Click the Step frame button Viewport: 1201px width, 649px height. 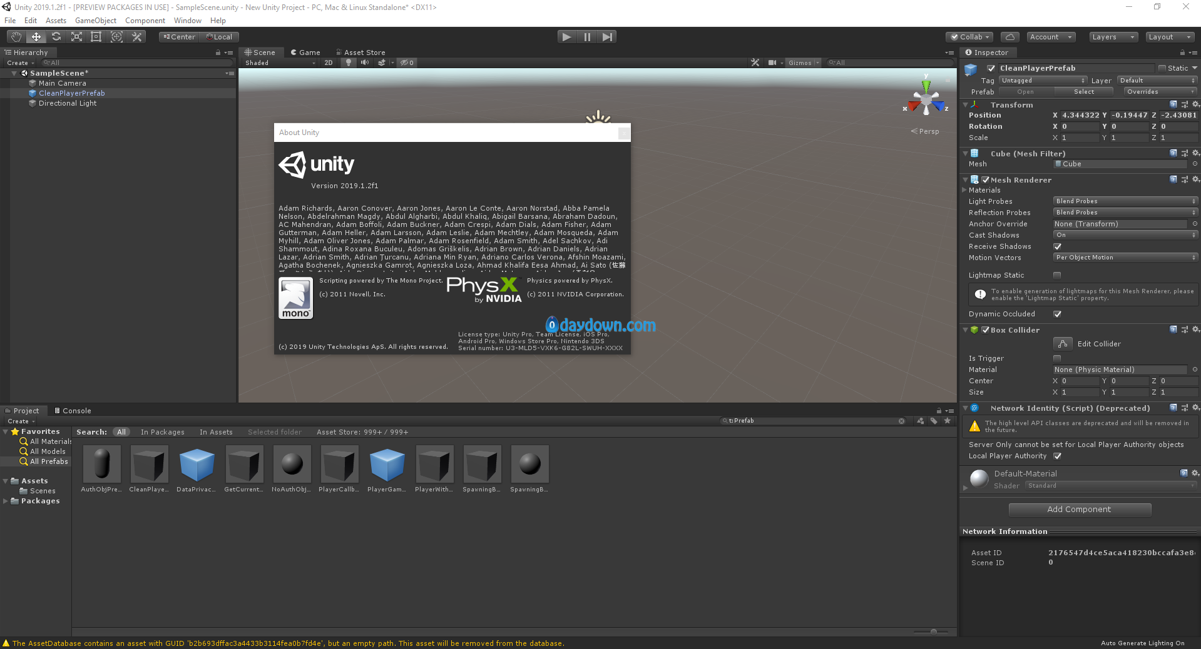pos(607,37)
